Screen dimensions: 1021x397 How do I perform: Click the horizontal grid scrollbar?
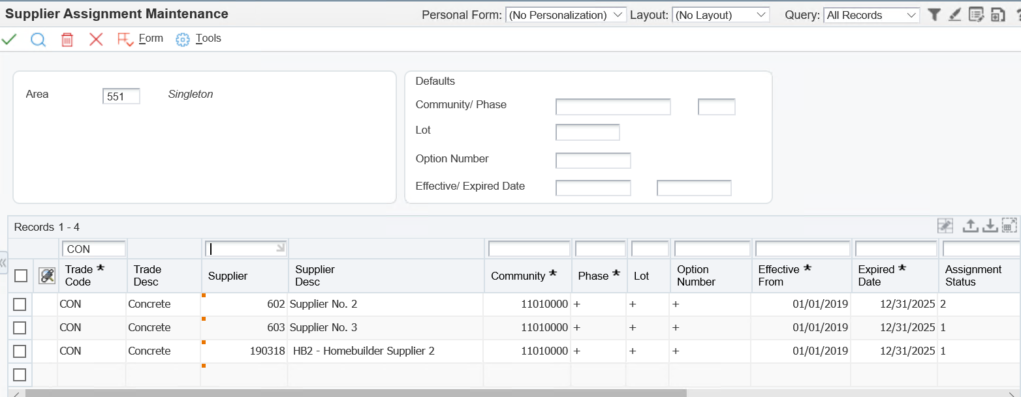pyautogui.click(x=355, y=393)
